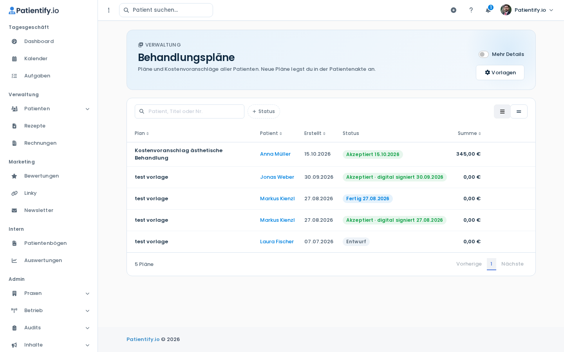564x352 pixels.
Task: Switch to the comfortable list density view
Action: [x=502, y=111]
